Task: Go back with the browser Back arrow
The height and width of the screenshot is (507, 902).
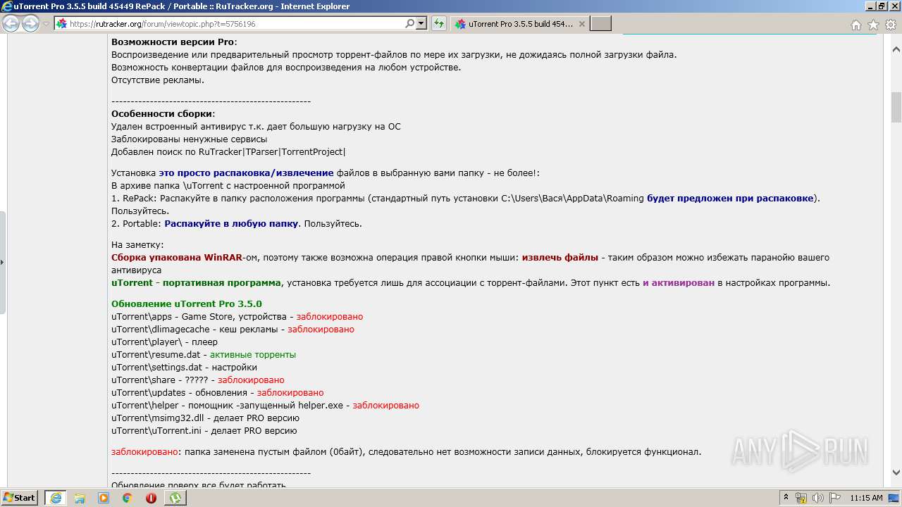Action: click(x=11, y=24)
